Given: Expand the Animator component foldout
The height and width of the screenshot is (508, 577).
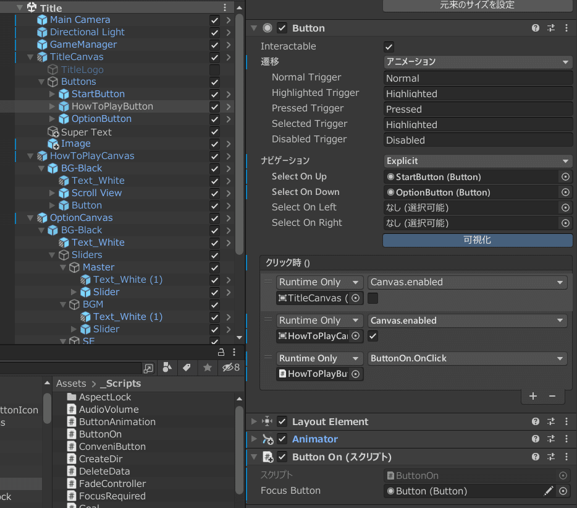Looking at the screenshot, I should coord(254,439).
